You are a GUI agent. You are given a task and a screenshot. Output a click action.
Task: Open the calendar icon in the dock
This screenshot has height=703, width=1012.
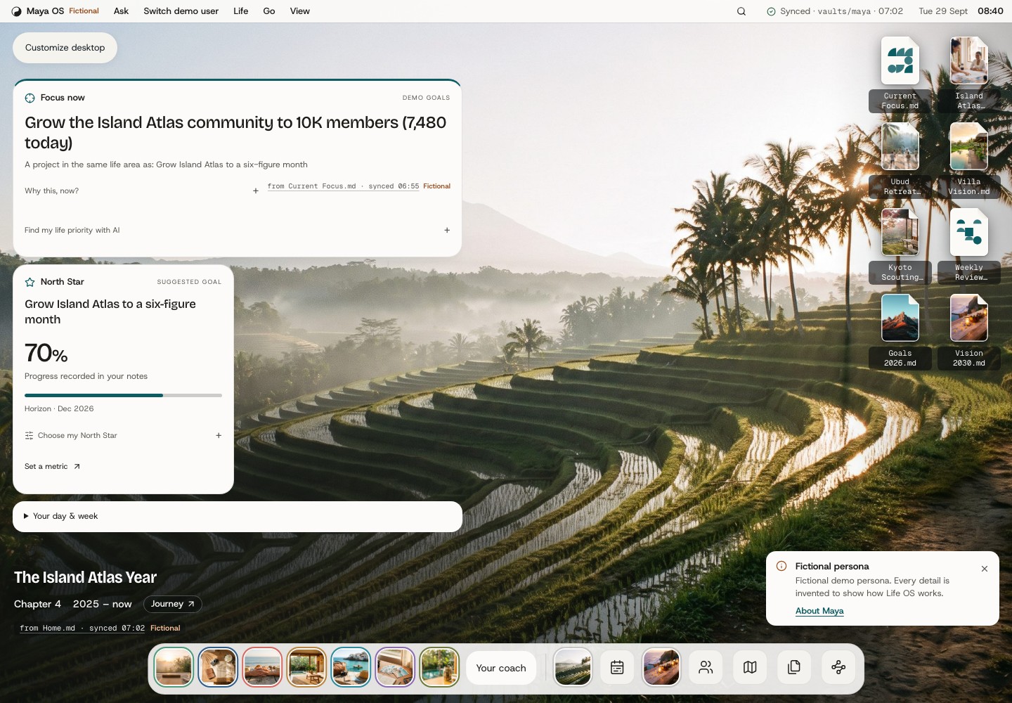point(617,667)
